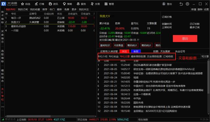Open the 服务 handshake icon
Screen dimensions: 210x122
tap(78, 4)
